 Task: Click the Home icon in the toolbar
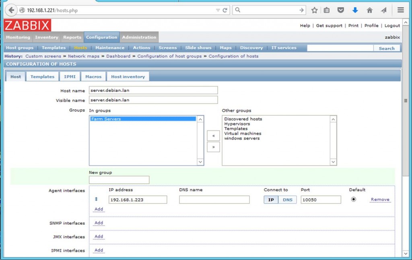click(369, 10)
